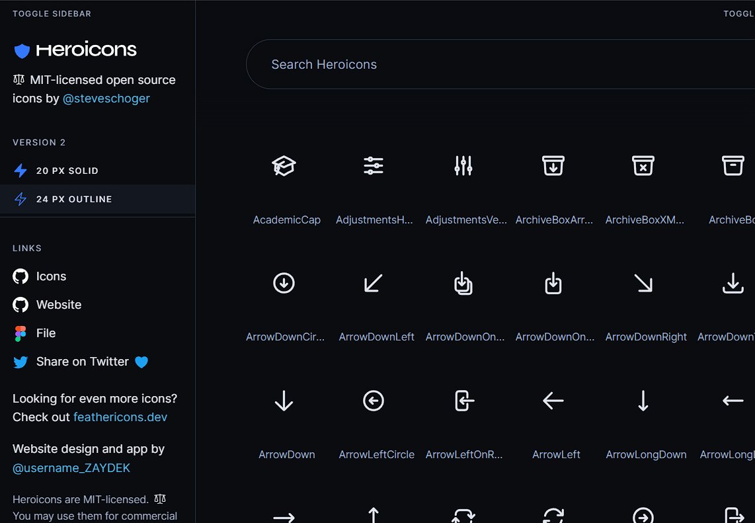Pick the plain archive box icon at the row's end
The height and width of the screenshot is (523, 755).
pos(733,166)
